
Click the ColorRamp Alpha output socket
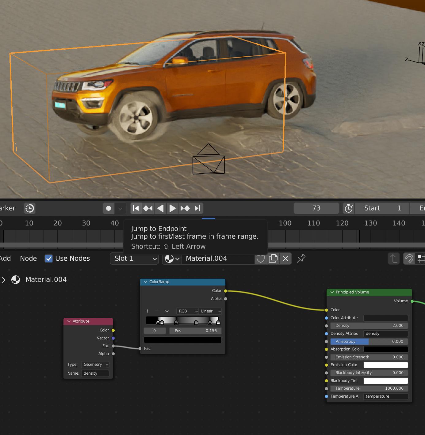(x=226, y=299)
